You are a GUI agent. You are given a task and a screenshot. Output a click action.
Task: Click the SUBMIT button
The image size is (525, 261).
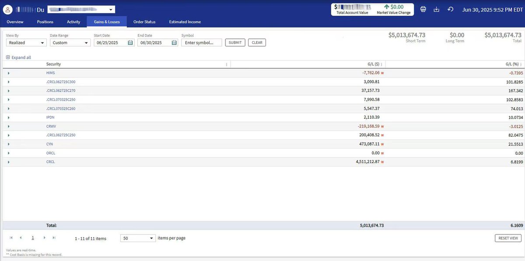point(235,42)
